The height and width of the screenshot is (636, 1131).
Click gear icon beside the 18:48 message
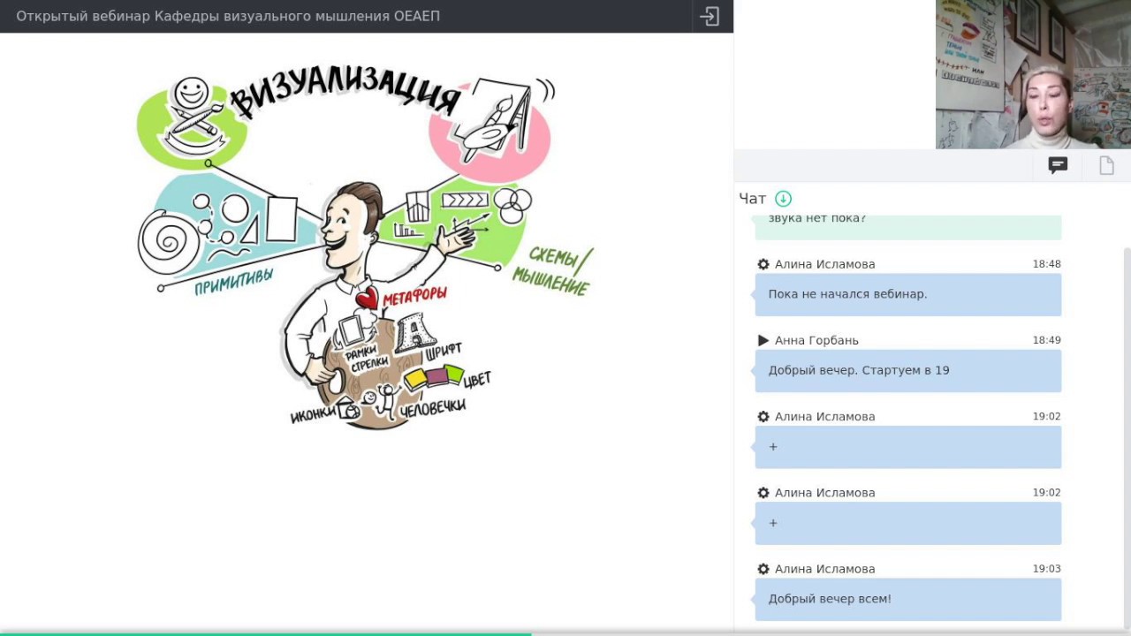763,264
